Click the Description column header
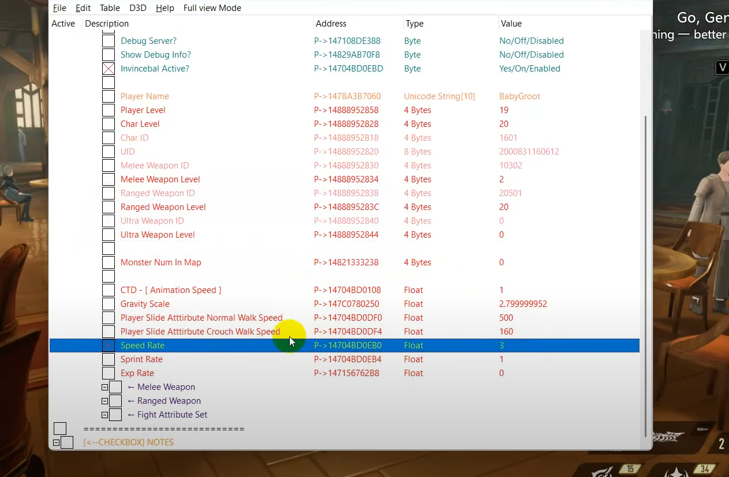The width and height of the screenshot is (729, 477). (x=107, y=24)
